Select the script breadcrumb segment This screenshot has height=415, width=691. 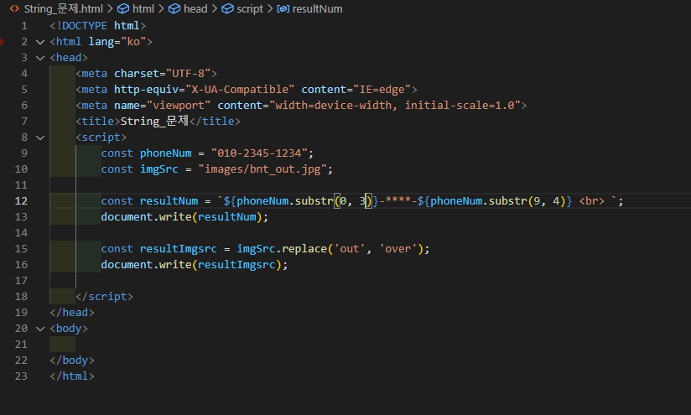(x=250, y=9)
